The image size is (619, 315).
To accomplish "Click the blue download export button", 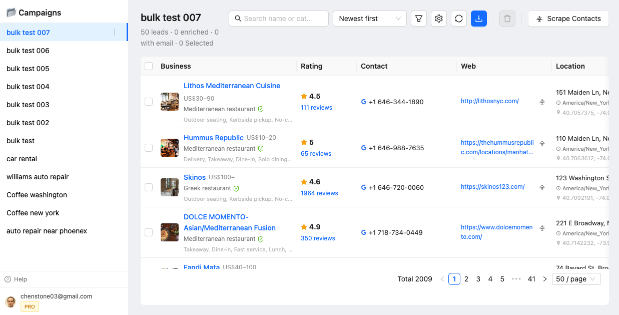I will tap(479, 19).
